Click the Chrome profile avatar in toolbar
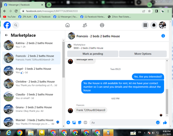 (x=162, y=11)
